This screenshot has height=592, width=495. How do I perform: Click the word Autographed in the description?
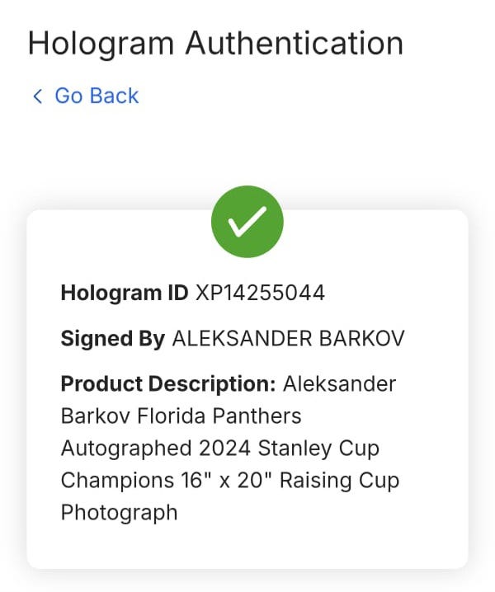click(127, 448)
